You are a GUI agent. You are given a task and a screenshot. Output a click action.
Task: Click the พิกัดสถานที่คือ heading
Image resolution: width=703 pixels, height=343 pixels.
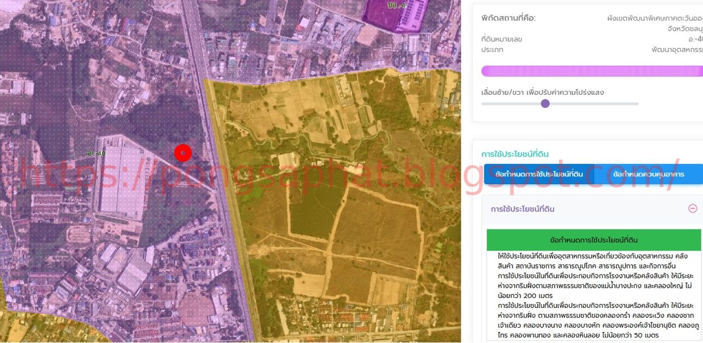click(x=508, y=18)
